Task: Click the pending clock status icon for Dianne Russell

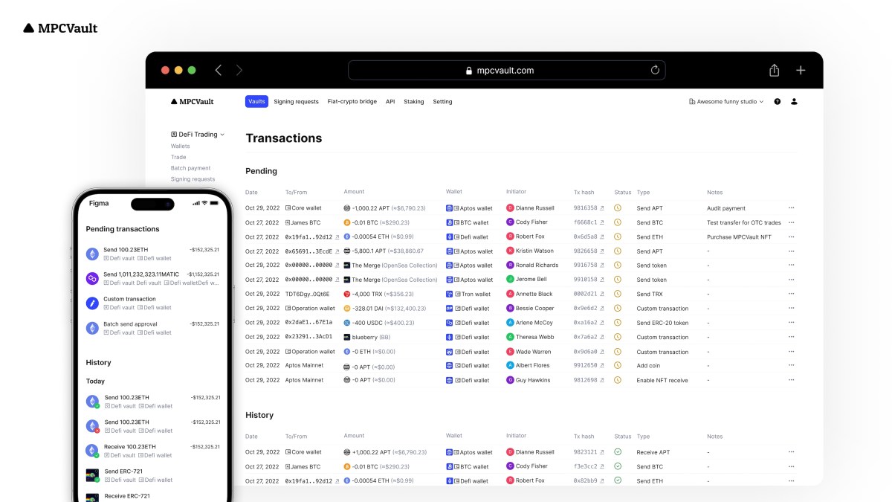Action: (618, 208)
